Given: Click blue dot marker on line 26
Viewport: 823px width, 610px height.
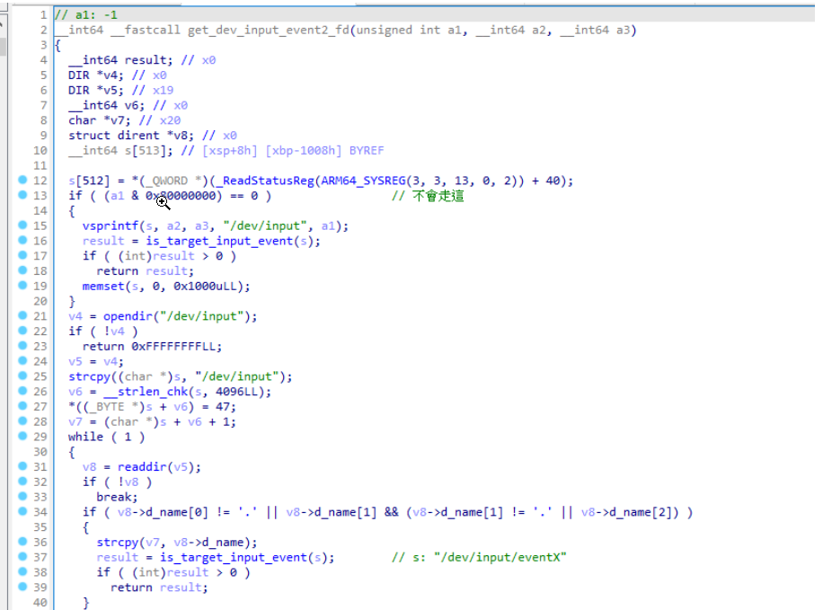Looking at the screenshot, I should pyautogui.click(x=22, y=391).
